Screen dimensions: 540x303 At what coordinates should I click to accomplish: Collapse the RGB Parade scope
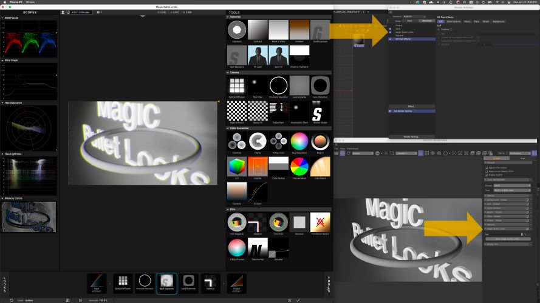point(2,18)
